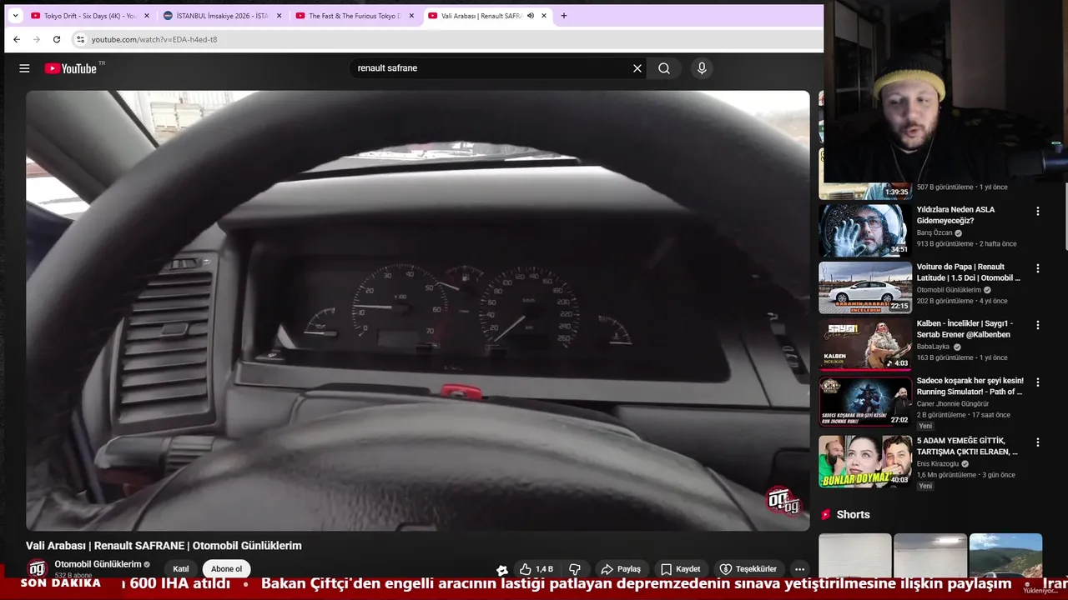Go to YouTube home via the logo
The width and height of the screenshot is (1068, 600).
(x=71, y=68)
